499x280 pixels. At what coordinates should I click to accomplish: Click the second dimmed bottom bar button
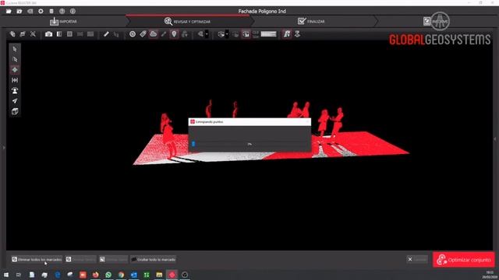tap(80, 259)
